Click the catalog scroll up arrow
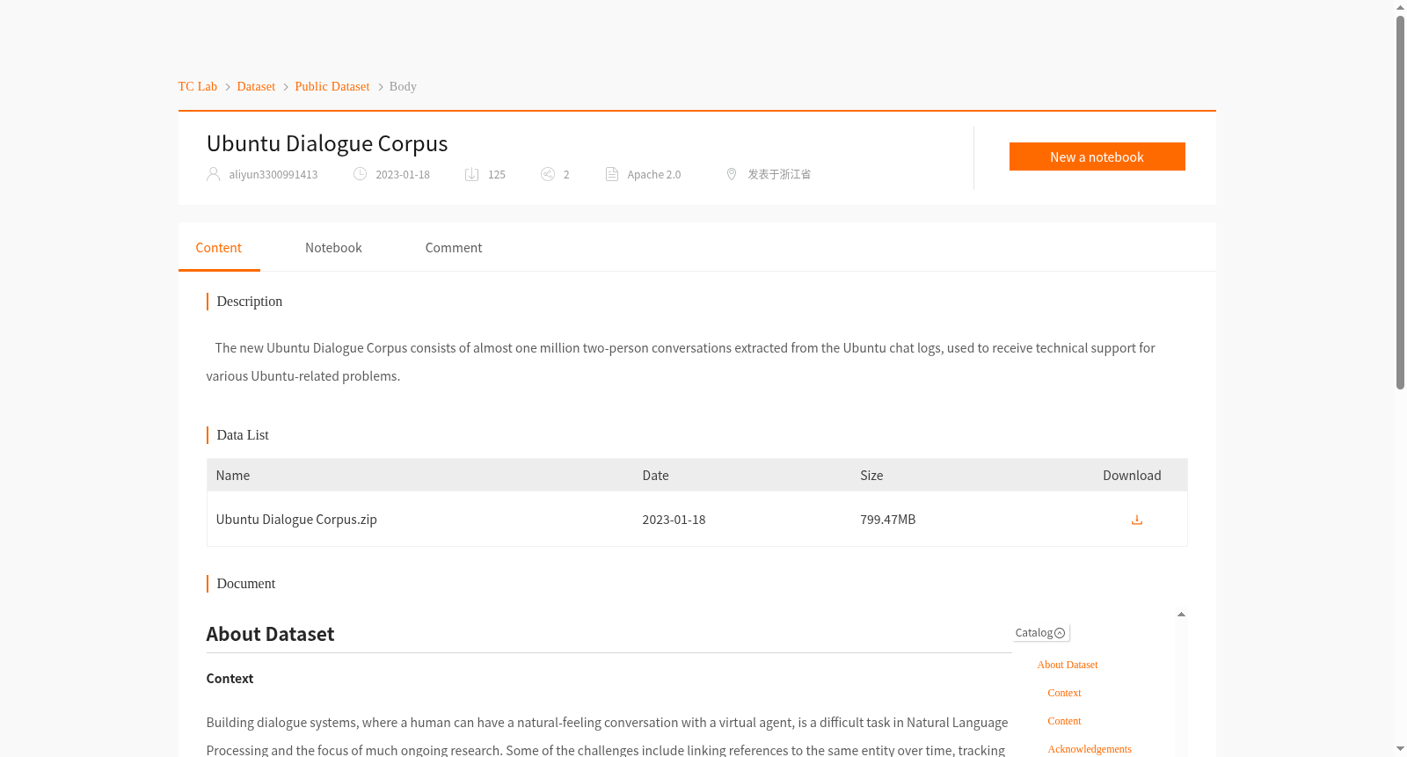 click(x=1181, y=615)
